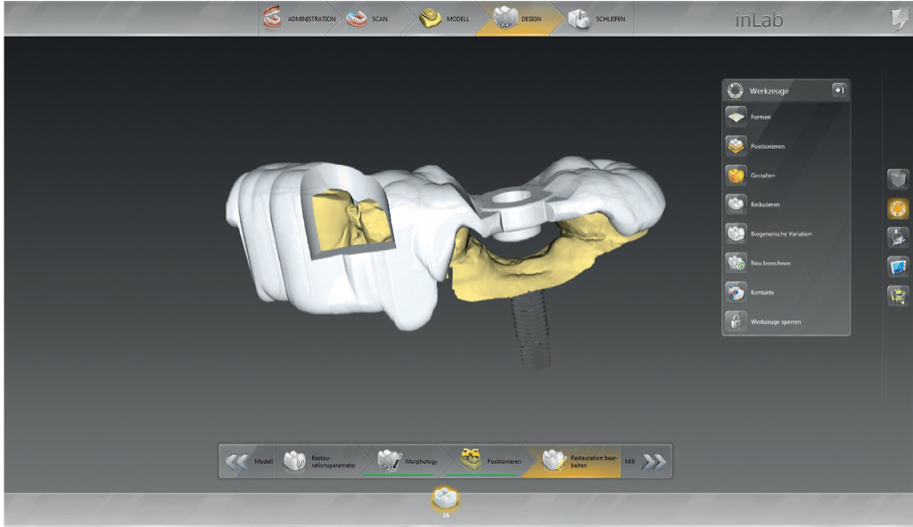Screen dimensions: 913x527
Task: Jump to the Morphology step
Action: coord(408,461)
